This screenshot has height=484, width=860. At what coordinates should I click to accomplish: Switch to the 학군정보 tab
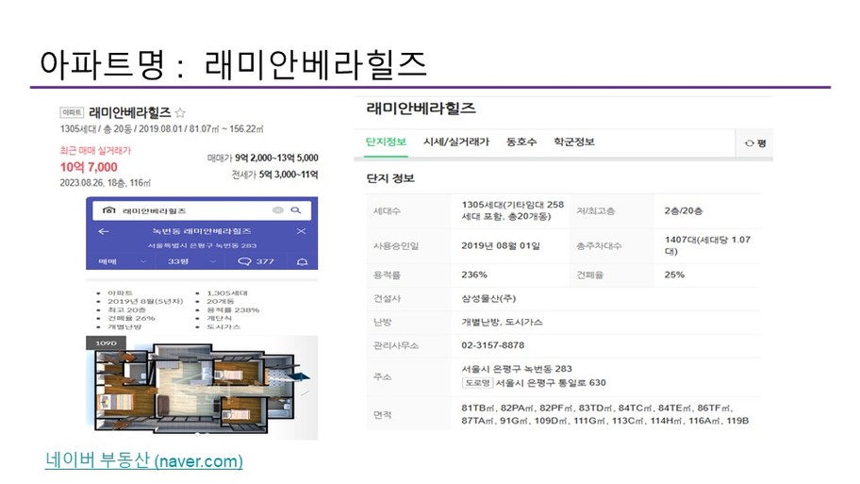(574, 142)
